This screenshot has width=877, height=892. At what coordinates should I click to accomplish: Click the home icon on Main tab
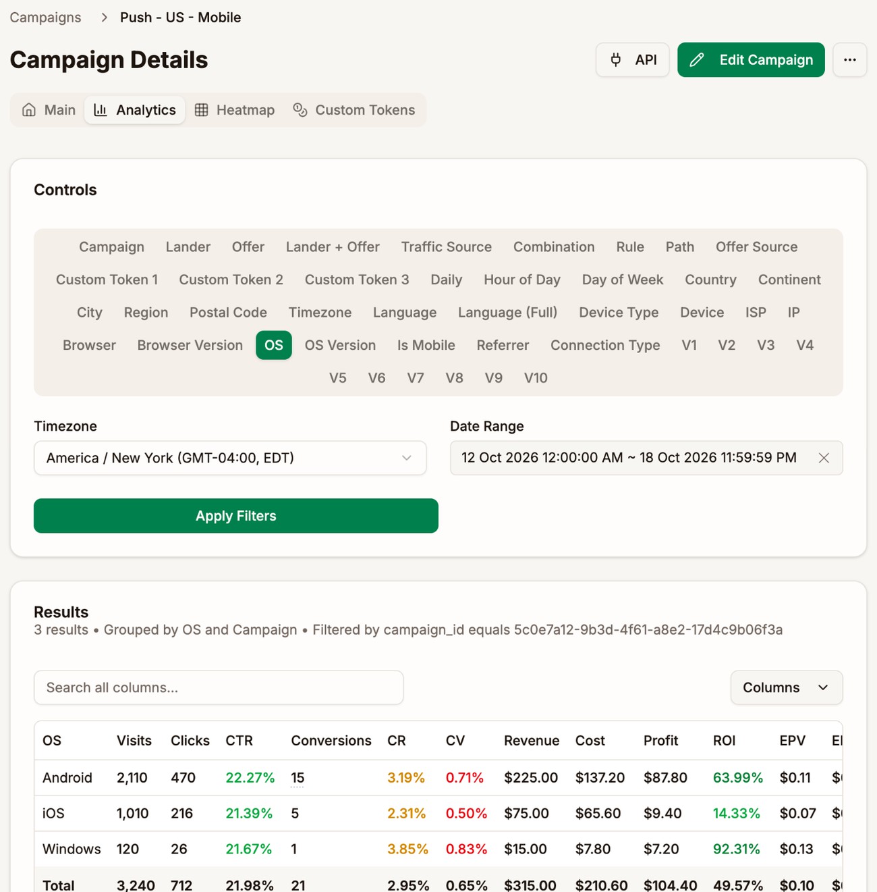29,110
